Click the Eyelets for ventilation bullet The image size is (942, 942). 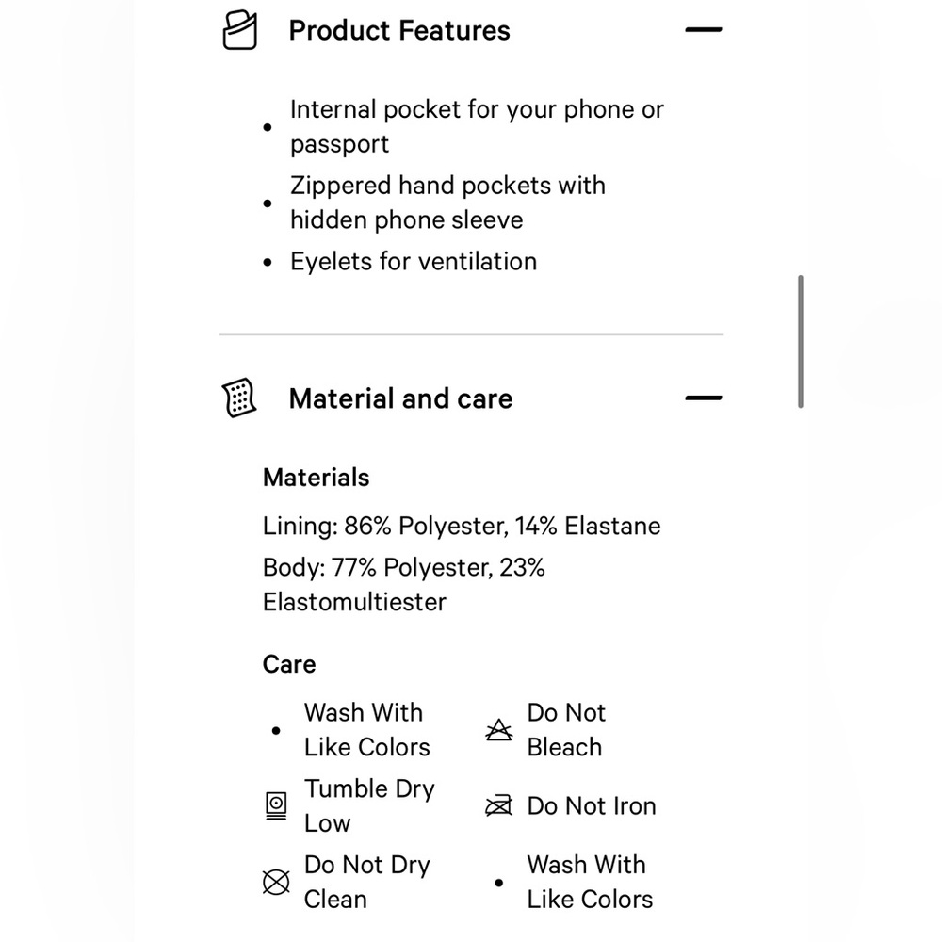[x=414, y=261]
